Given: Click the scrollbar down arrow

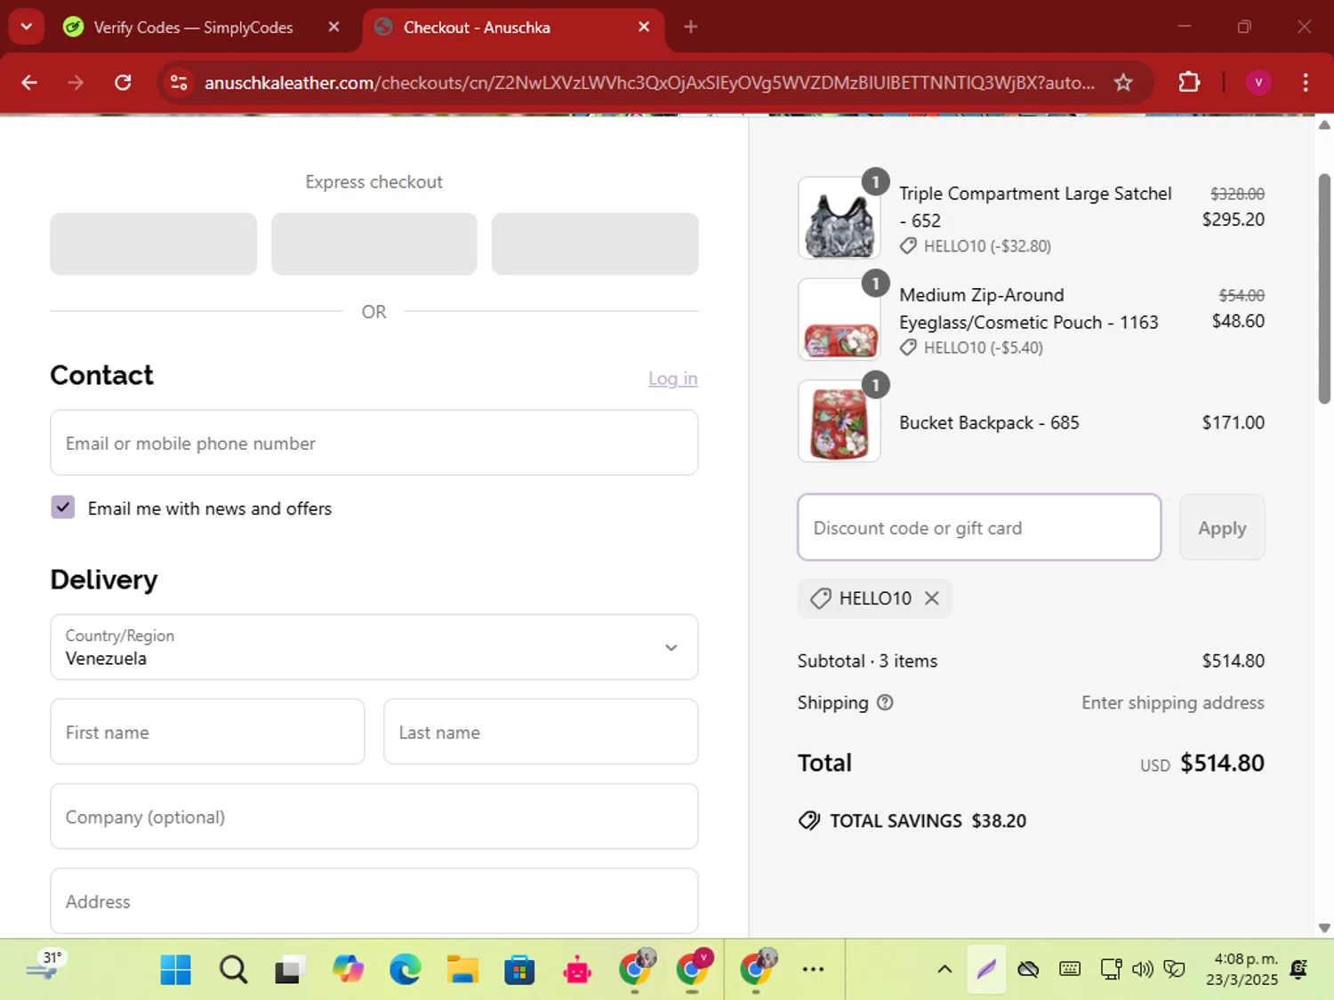Looking at the screenshot, I should point(1324,927).
